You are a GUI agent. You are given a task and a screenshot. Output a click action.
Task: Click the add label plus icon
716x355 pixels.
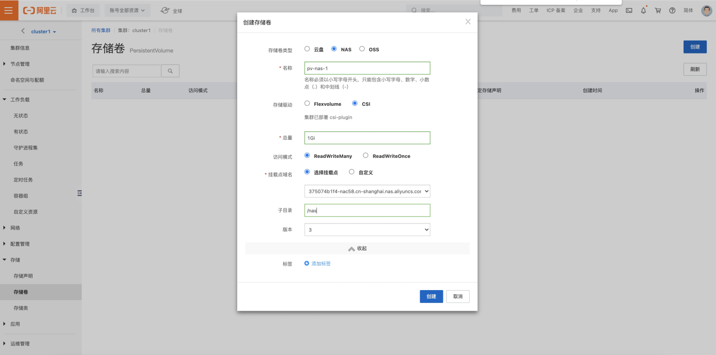pos(307,263)
